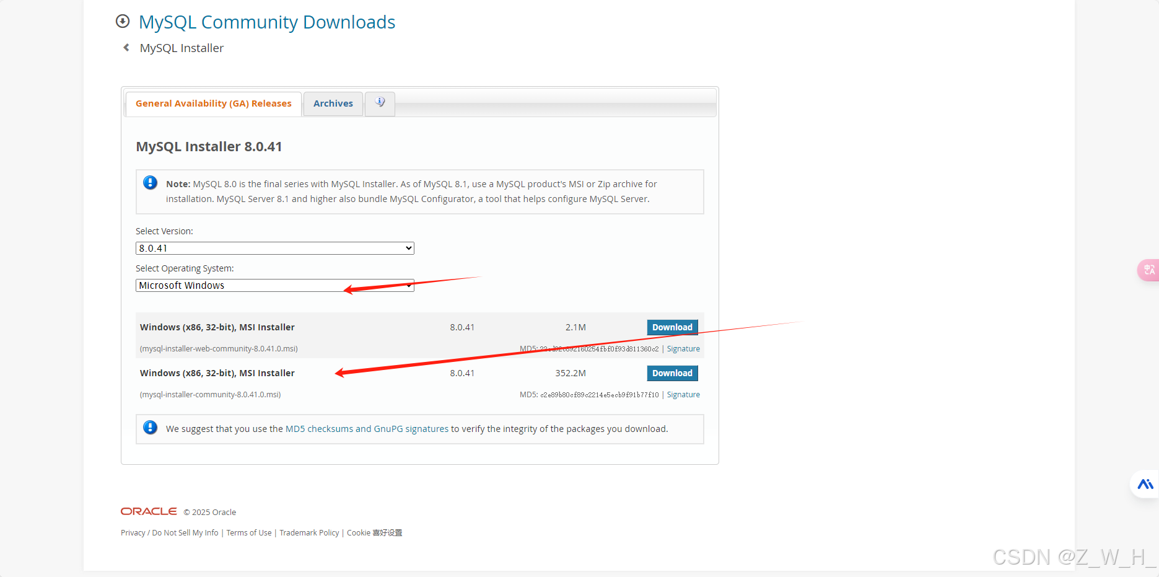
Task: Click the blue info icon beside the MD5 suggestion
Action: coord(150,428)
